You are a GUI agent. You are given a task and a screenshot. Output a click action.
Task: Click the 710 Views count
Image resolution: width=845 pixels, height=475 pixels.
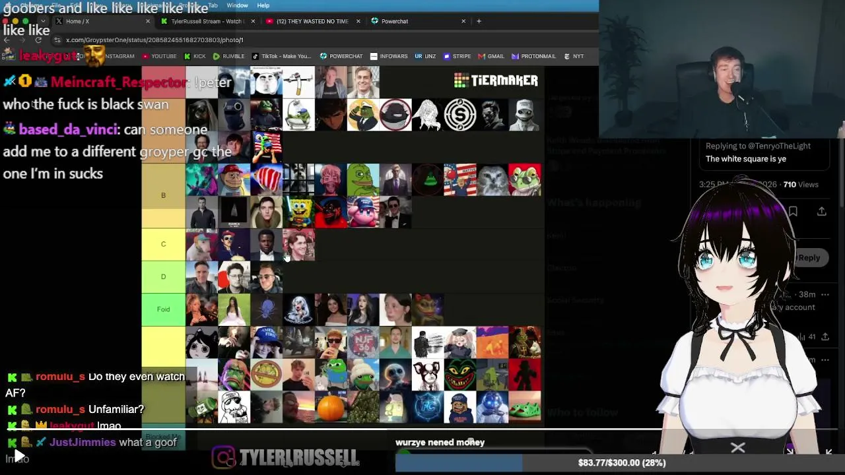point(801,185)
